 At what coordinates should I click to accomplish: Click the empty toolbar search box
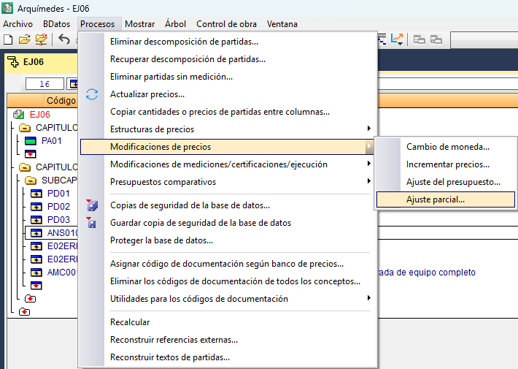coord(484,40)
